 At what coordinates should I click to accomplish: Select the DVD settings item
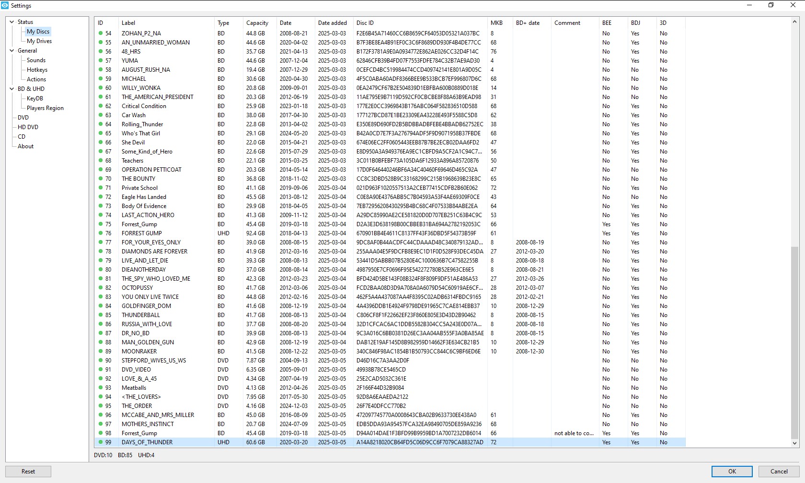pyautogui.click(x=23, y=118)
